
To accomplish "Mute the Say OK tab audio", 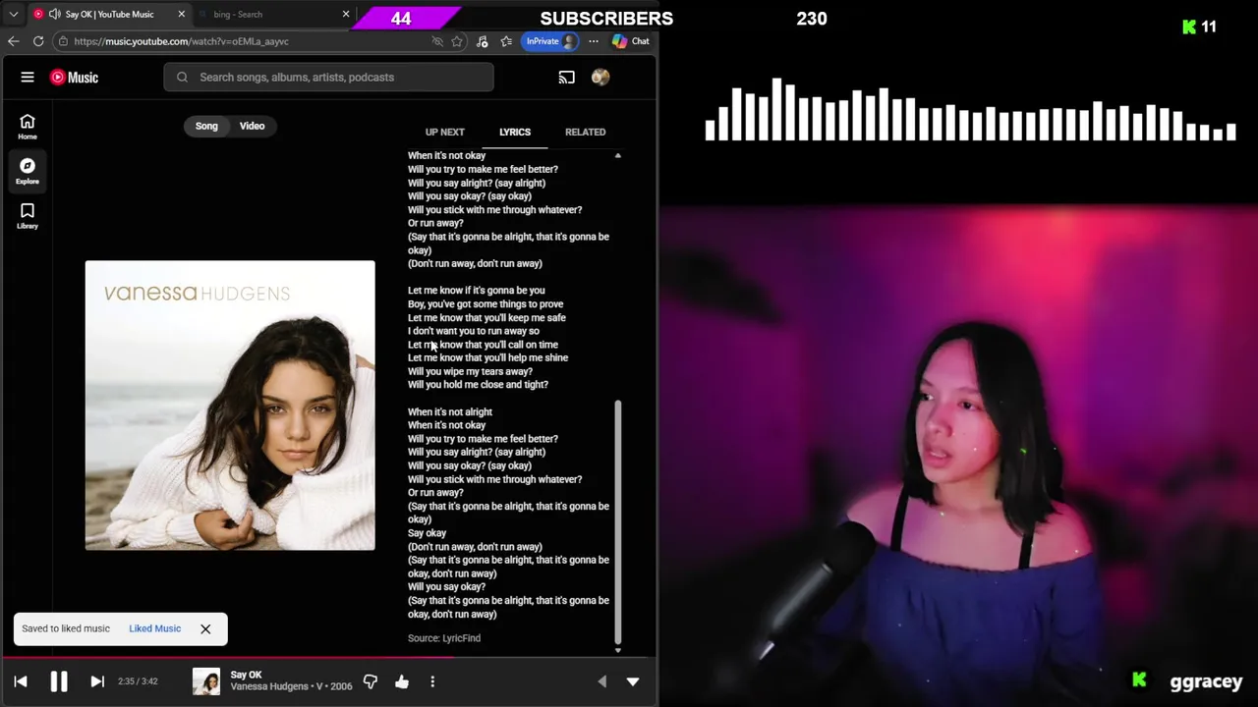I will click(54, 15).
